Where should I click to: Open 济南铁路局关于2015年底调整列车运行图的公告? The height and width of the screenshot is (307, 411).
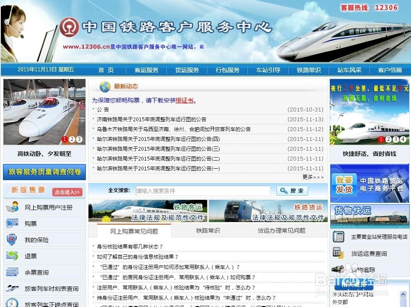(152, 120)
